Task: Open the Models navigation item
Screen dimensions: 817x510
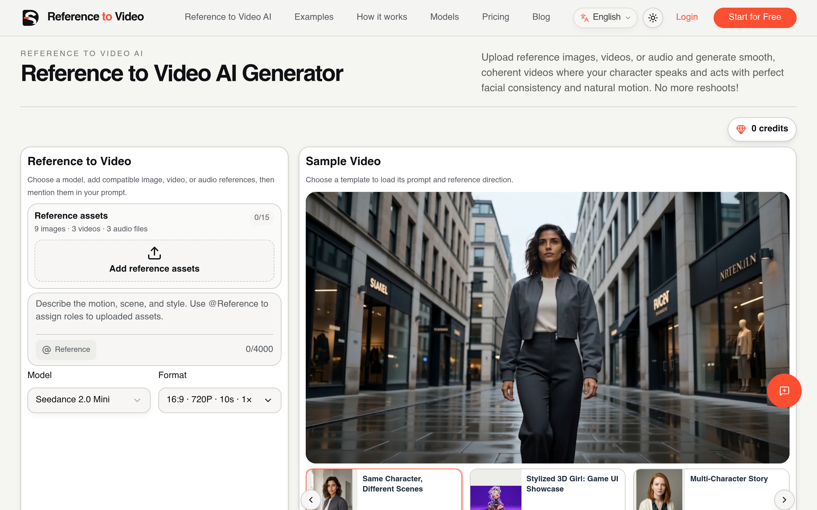Action: click(x=444, y=17)
